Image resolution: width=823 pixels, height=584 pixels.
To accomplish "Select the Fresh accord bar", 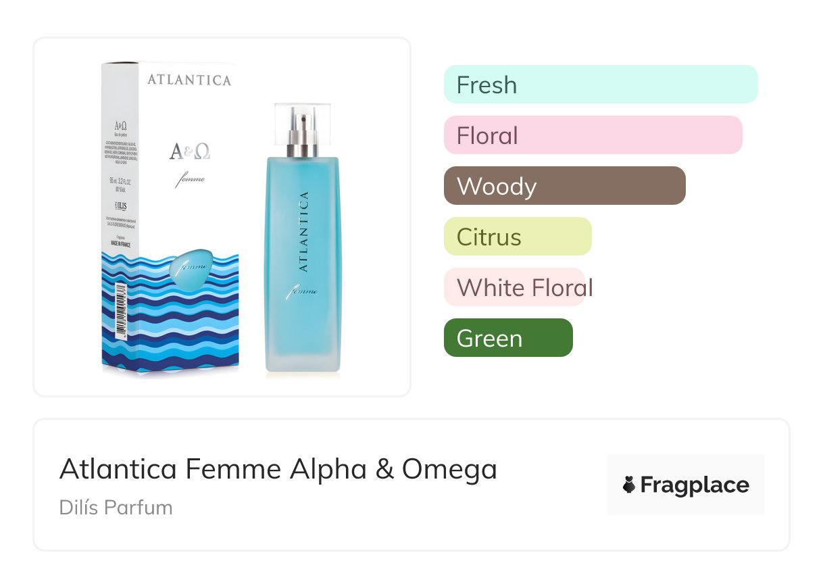I will 600,84.
